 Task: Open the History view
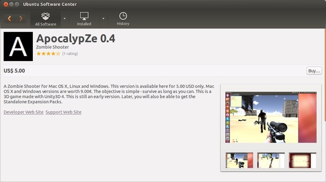pos(123,19)
